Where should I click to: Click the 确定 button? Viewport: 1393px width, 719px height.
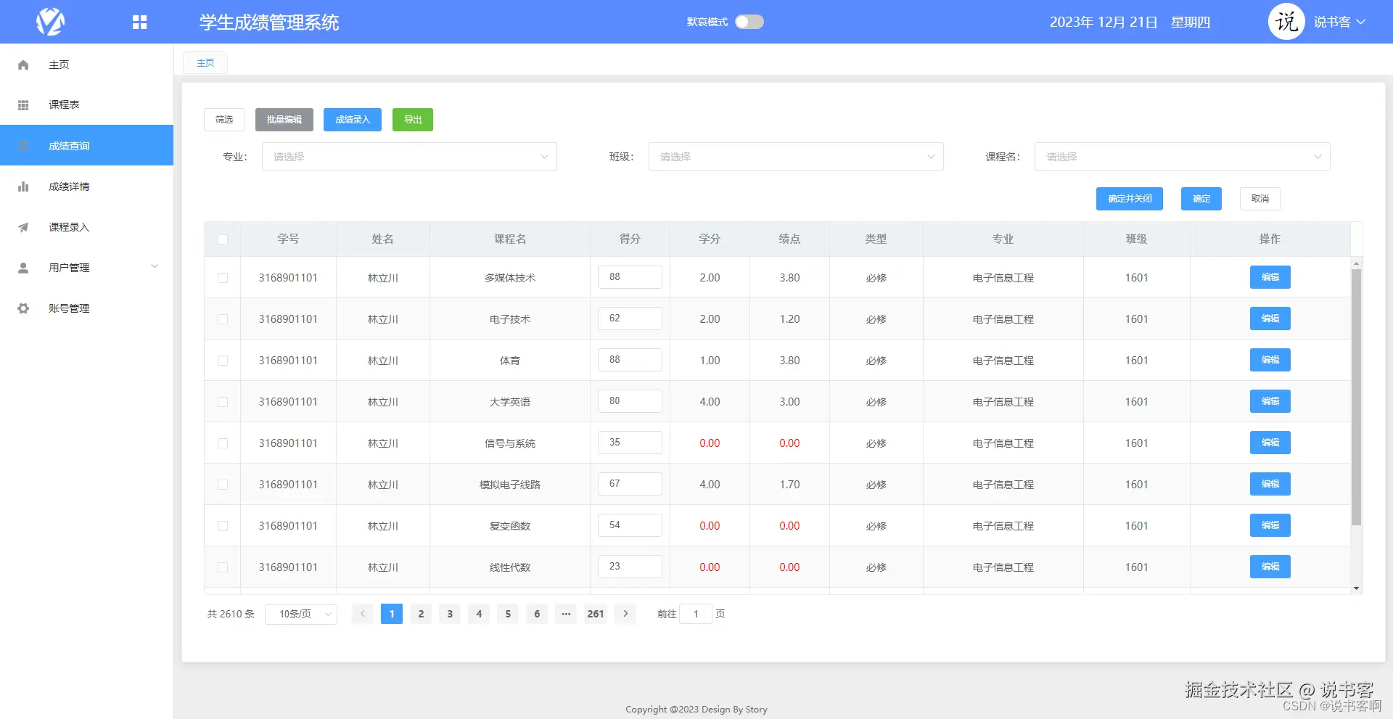[1201, 199]
